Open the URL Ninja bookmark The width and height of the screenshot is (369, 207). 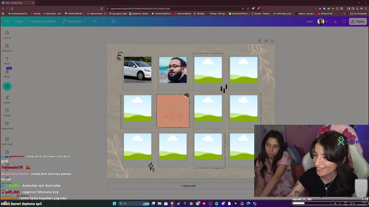click(x=199, y=14)
